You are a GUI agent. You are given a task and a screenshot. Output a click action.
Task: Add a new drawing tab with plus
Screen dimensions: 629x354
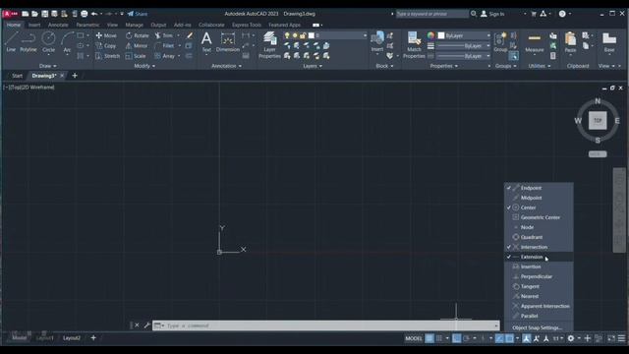click(x=75, y=76)
